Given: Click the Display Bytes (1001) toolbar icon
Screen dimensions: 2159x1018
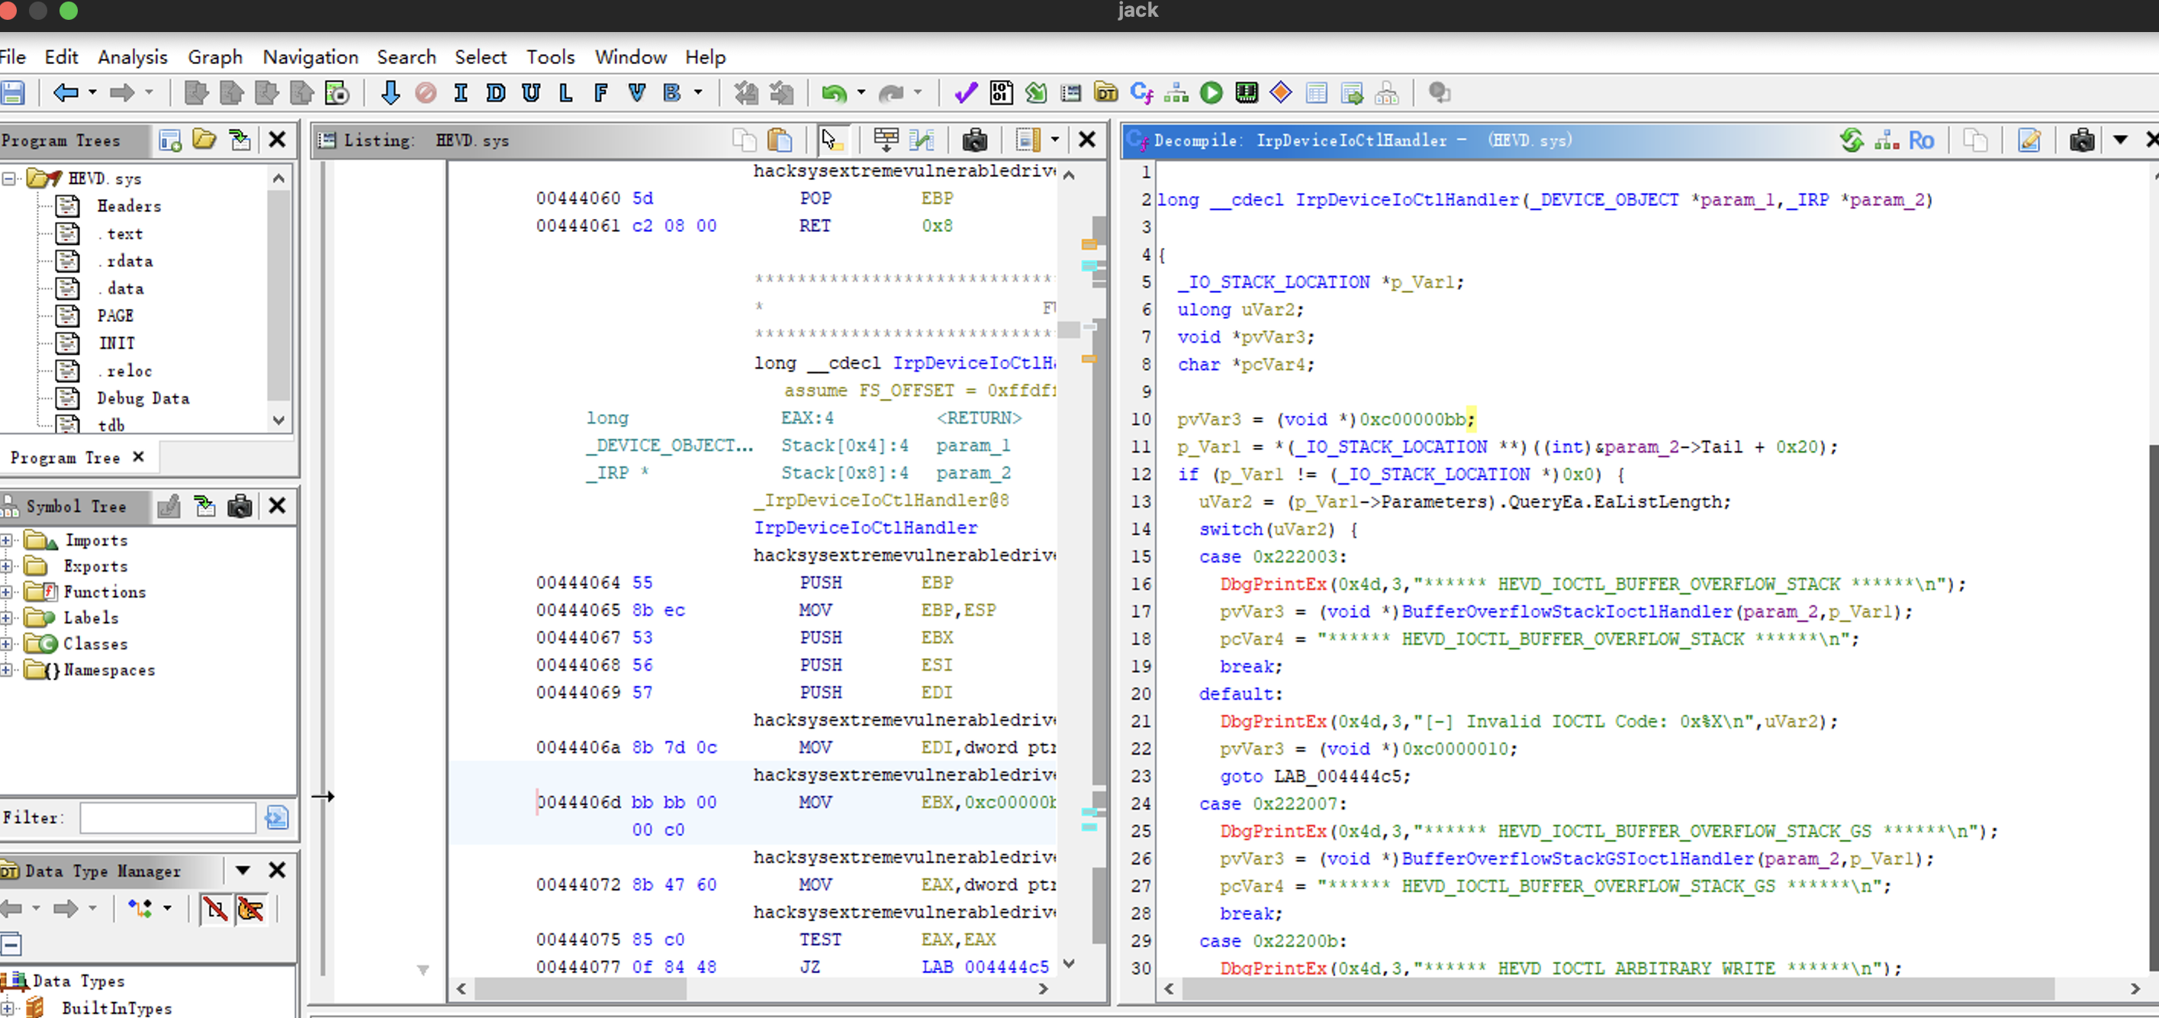Looking at the screenshot, I should point(1001,93).
